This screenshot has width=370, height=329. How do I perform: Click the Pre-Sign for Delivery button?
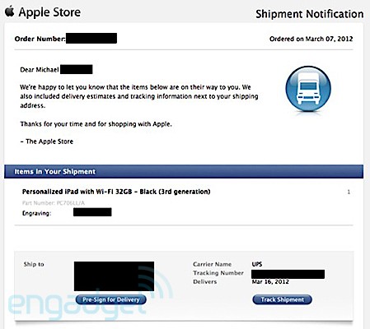[x=111, y=299]
